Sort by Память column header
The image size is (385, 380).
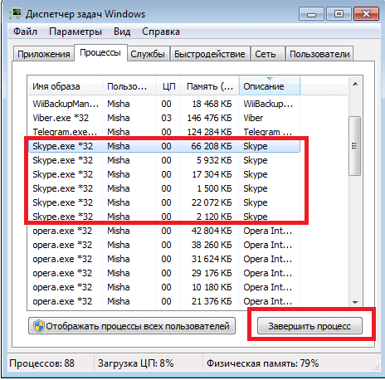pyautogui.click(x=210, y=86)
